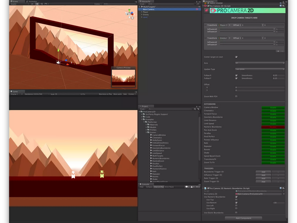Adjust Player InfluenceX slider
The image size is (297, 223).
247,29
